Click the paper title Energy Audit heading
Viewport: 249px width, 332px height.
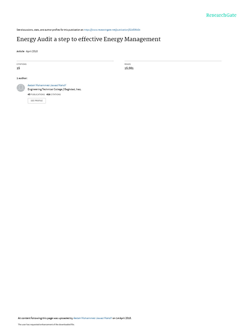[x=89, y=39]
